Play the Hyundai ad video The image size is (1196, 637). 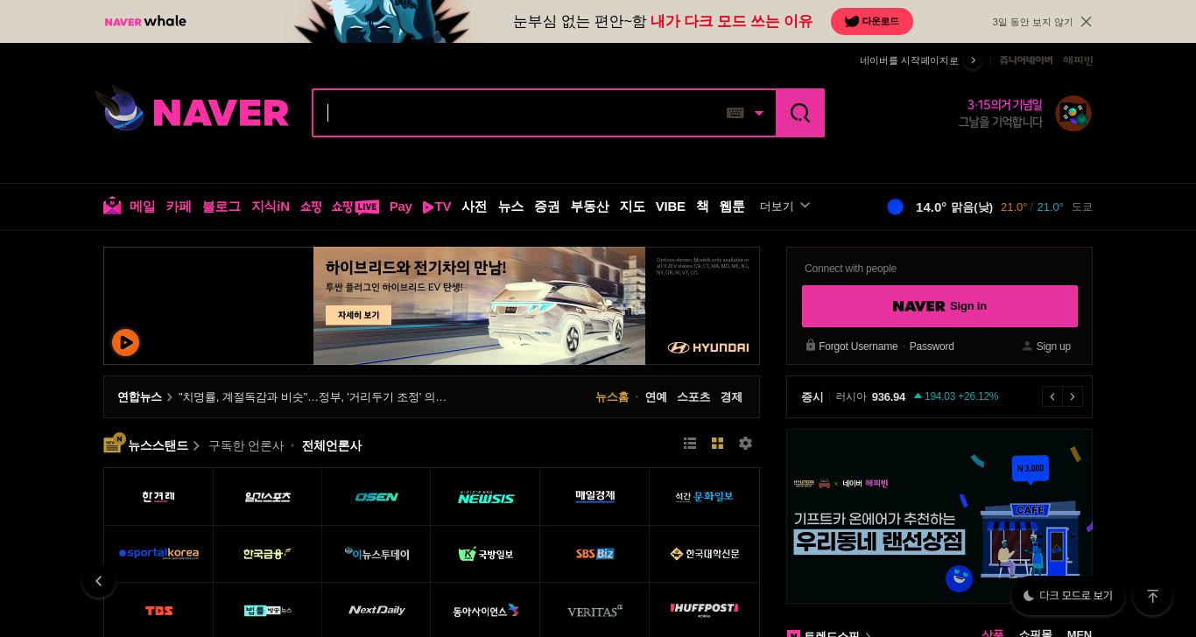point(125,342)
